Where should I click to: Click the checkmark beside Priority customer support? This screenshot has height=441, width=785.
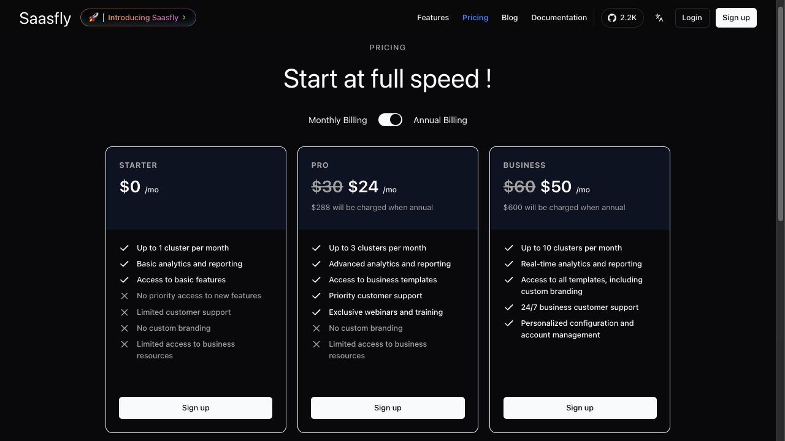click(x=316, y=296)
